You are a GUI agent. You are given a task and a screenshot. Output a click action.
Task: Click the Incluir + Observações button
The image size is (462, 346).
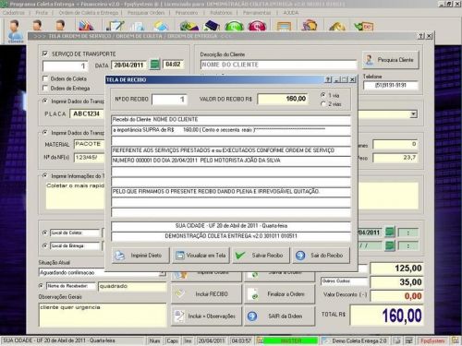coord(206,316)
